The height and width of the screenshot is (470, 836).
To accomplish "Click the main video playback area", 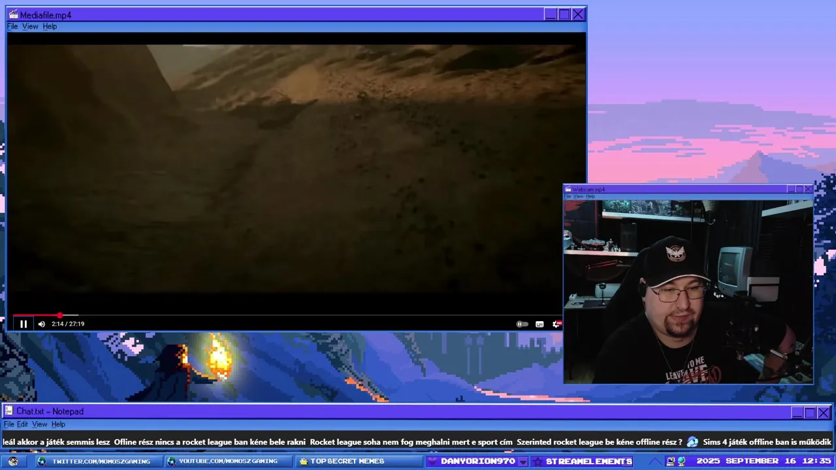I will [297, 173].
